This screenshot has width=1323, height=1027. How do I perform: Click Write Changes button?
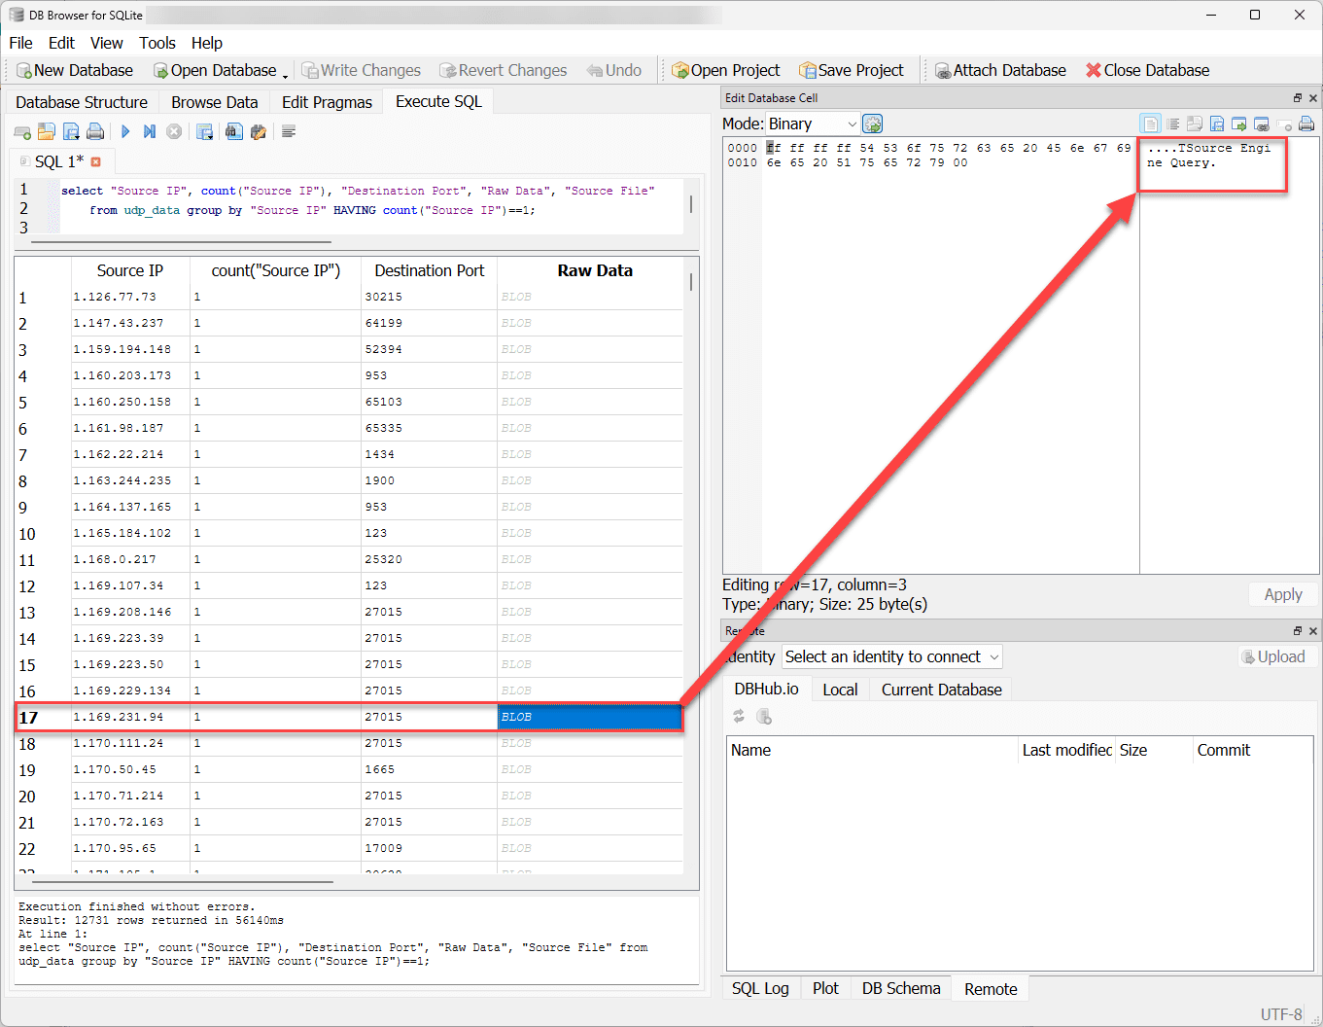pos(361,70)
